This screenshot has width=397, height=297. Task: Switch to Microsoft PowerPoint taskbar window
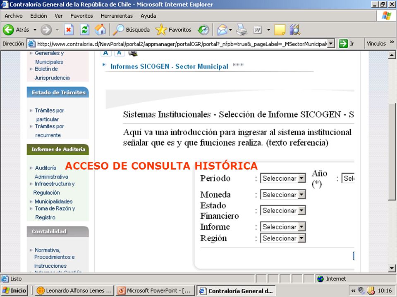(155, 291)
